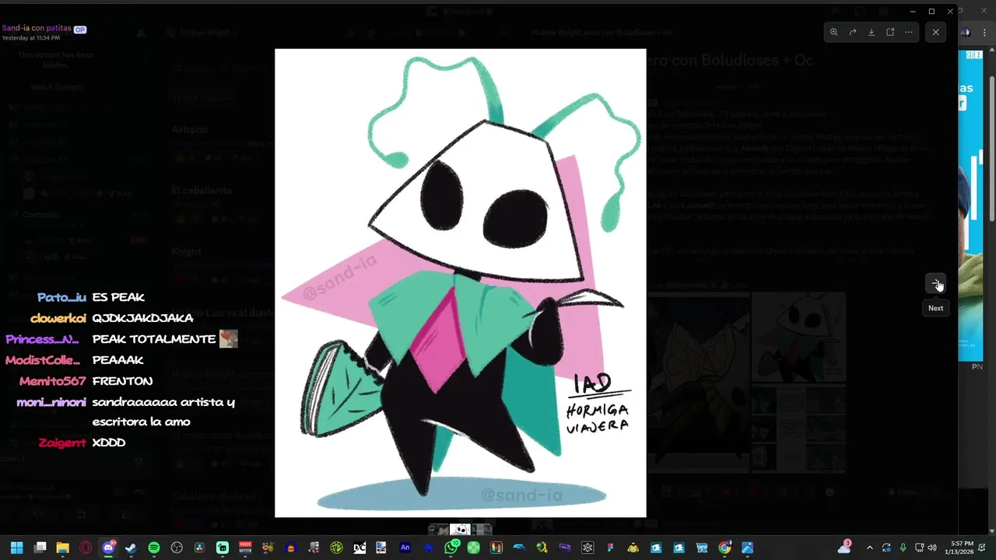Open weather widget in system tray
996x560 pixels.
click(844, 548)
